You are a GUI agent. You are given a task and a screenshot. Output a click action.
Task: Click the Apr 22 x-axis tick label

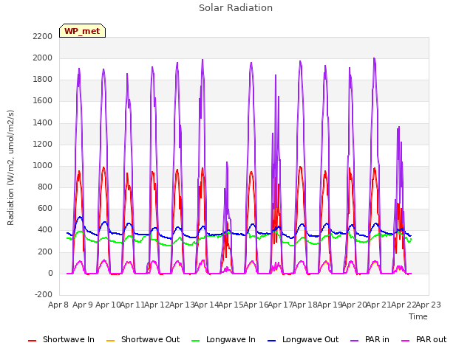[x=404, y=305]
